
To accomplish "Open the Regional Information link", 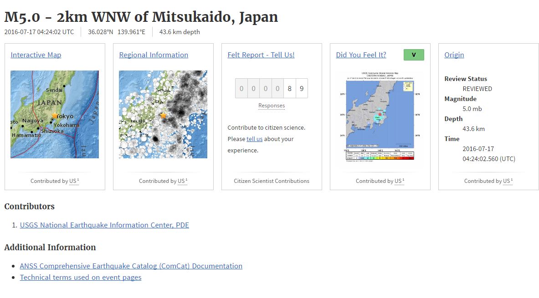I will click(x=154, y=55).
